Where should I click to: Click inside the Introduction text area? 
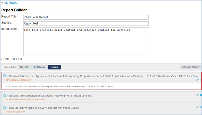[x=86, y=42]
